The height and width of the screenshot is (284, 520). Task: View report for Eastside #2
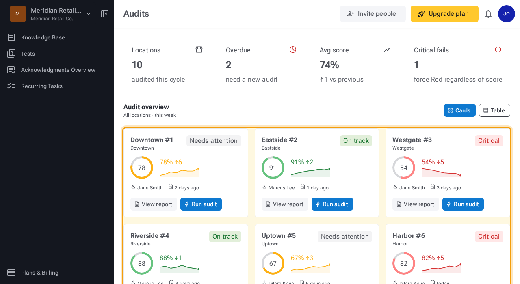[x=285, y=204]
